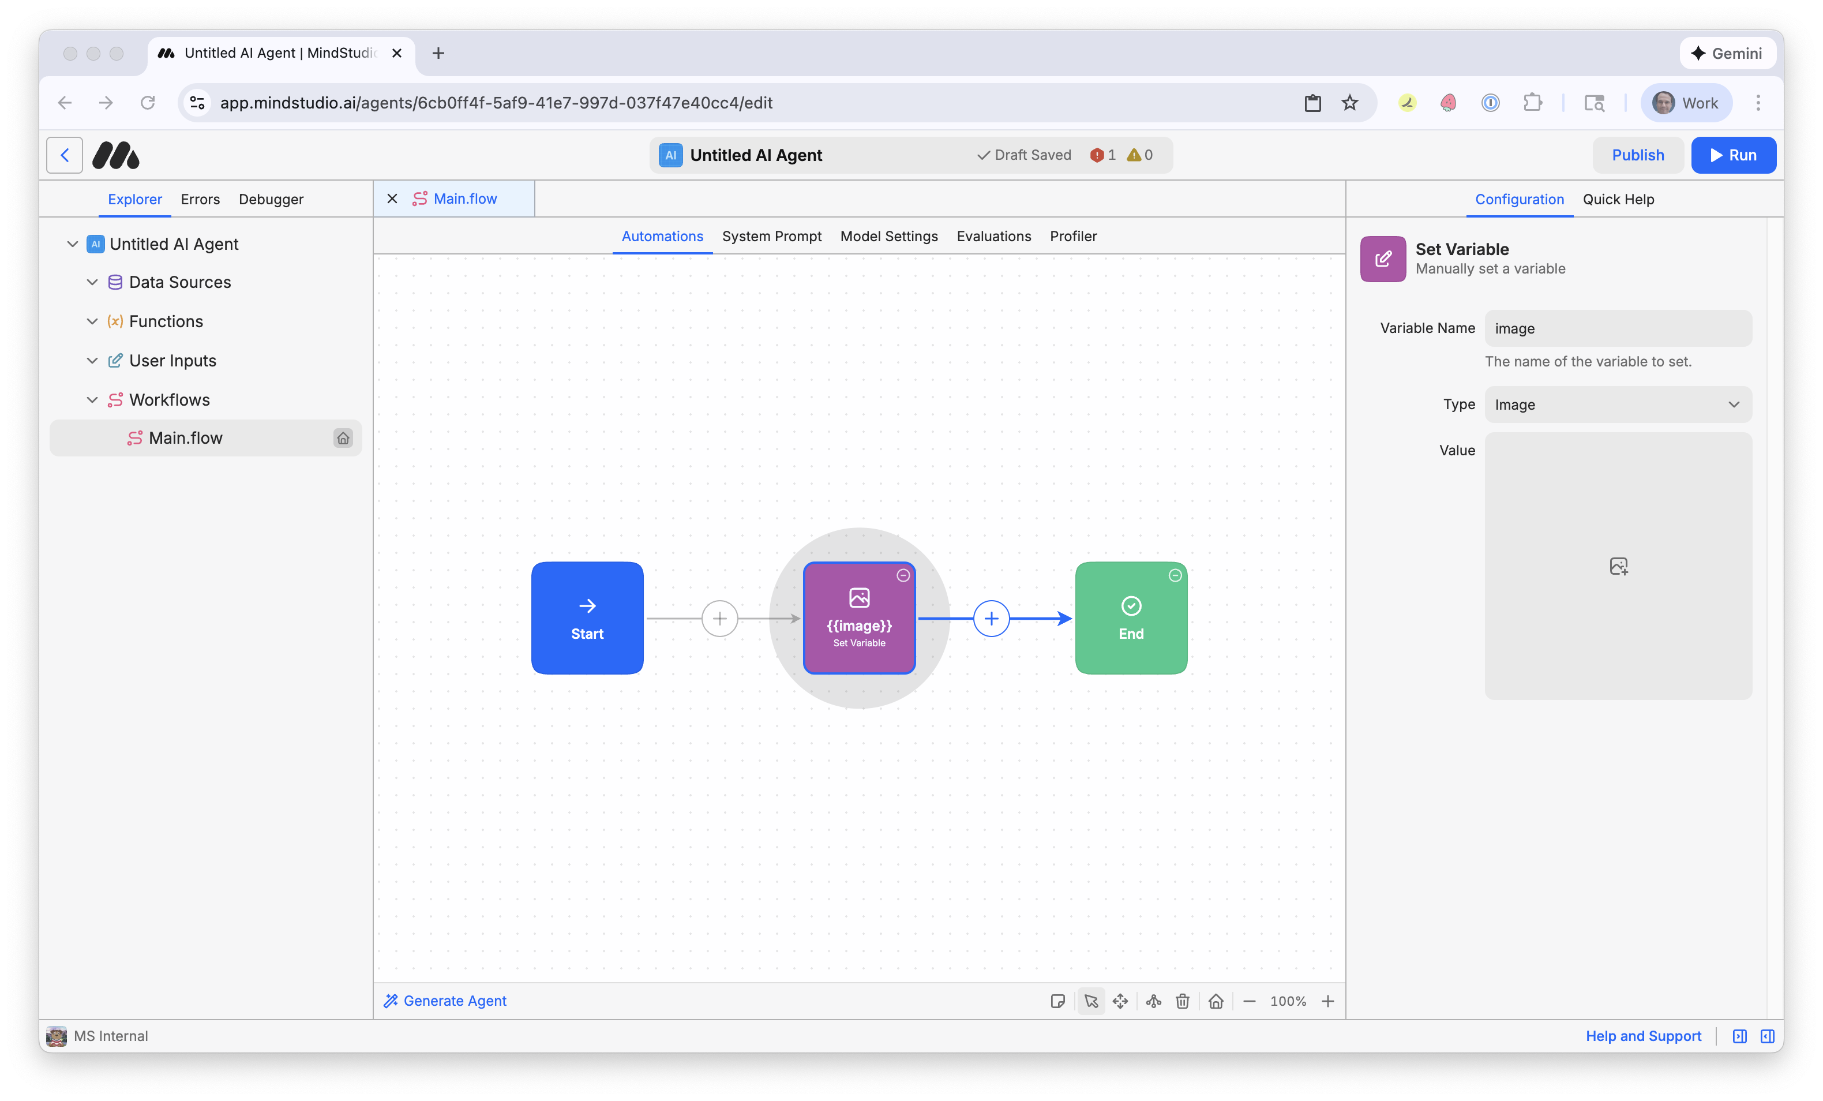This screenshot has height=1101, width=1823.
Task: Add a sticky note to canvas
Action: pyautogui.click(x=1057, y=1001)
